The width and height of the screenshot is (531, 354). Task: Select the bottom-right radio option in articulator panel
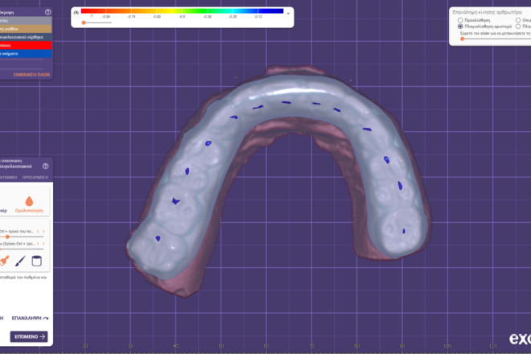pos(518,26)
